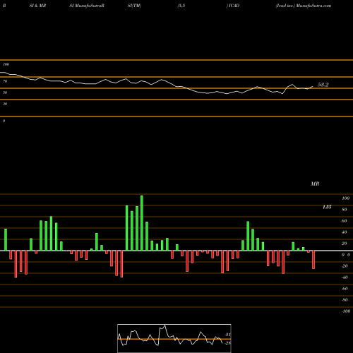Click the RSI axis label 50
Image resolution: width=353 pixels, height=353 pixels.
click(5, 92)
